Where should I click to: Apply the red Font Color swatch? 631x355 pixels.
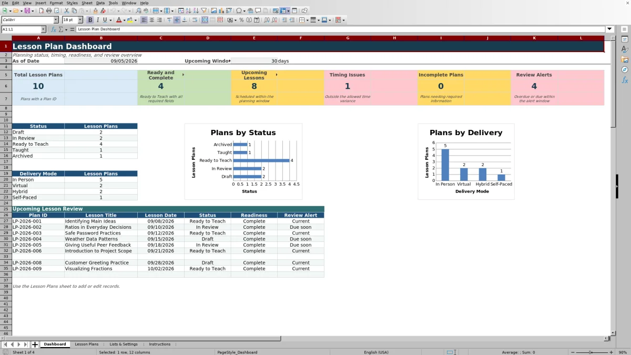[119, 20]
